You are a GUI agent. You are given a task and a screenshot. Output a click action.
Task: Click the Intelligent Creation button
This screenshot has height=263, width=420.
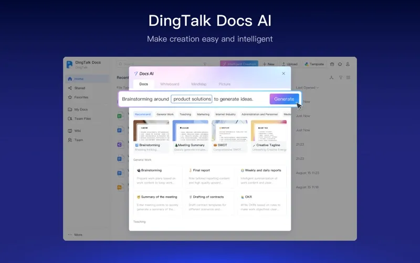(x=239, y=64)
